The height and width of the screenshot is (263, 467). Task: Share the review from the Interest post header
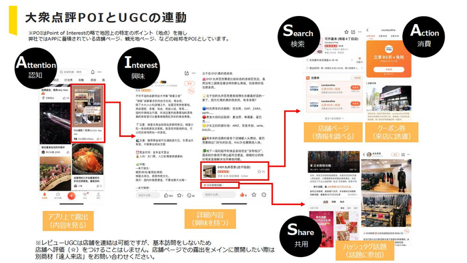187,73
